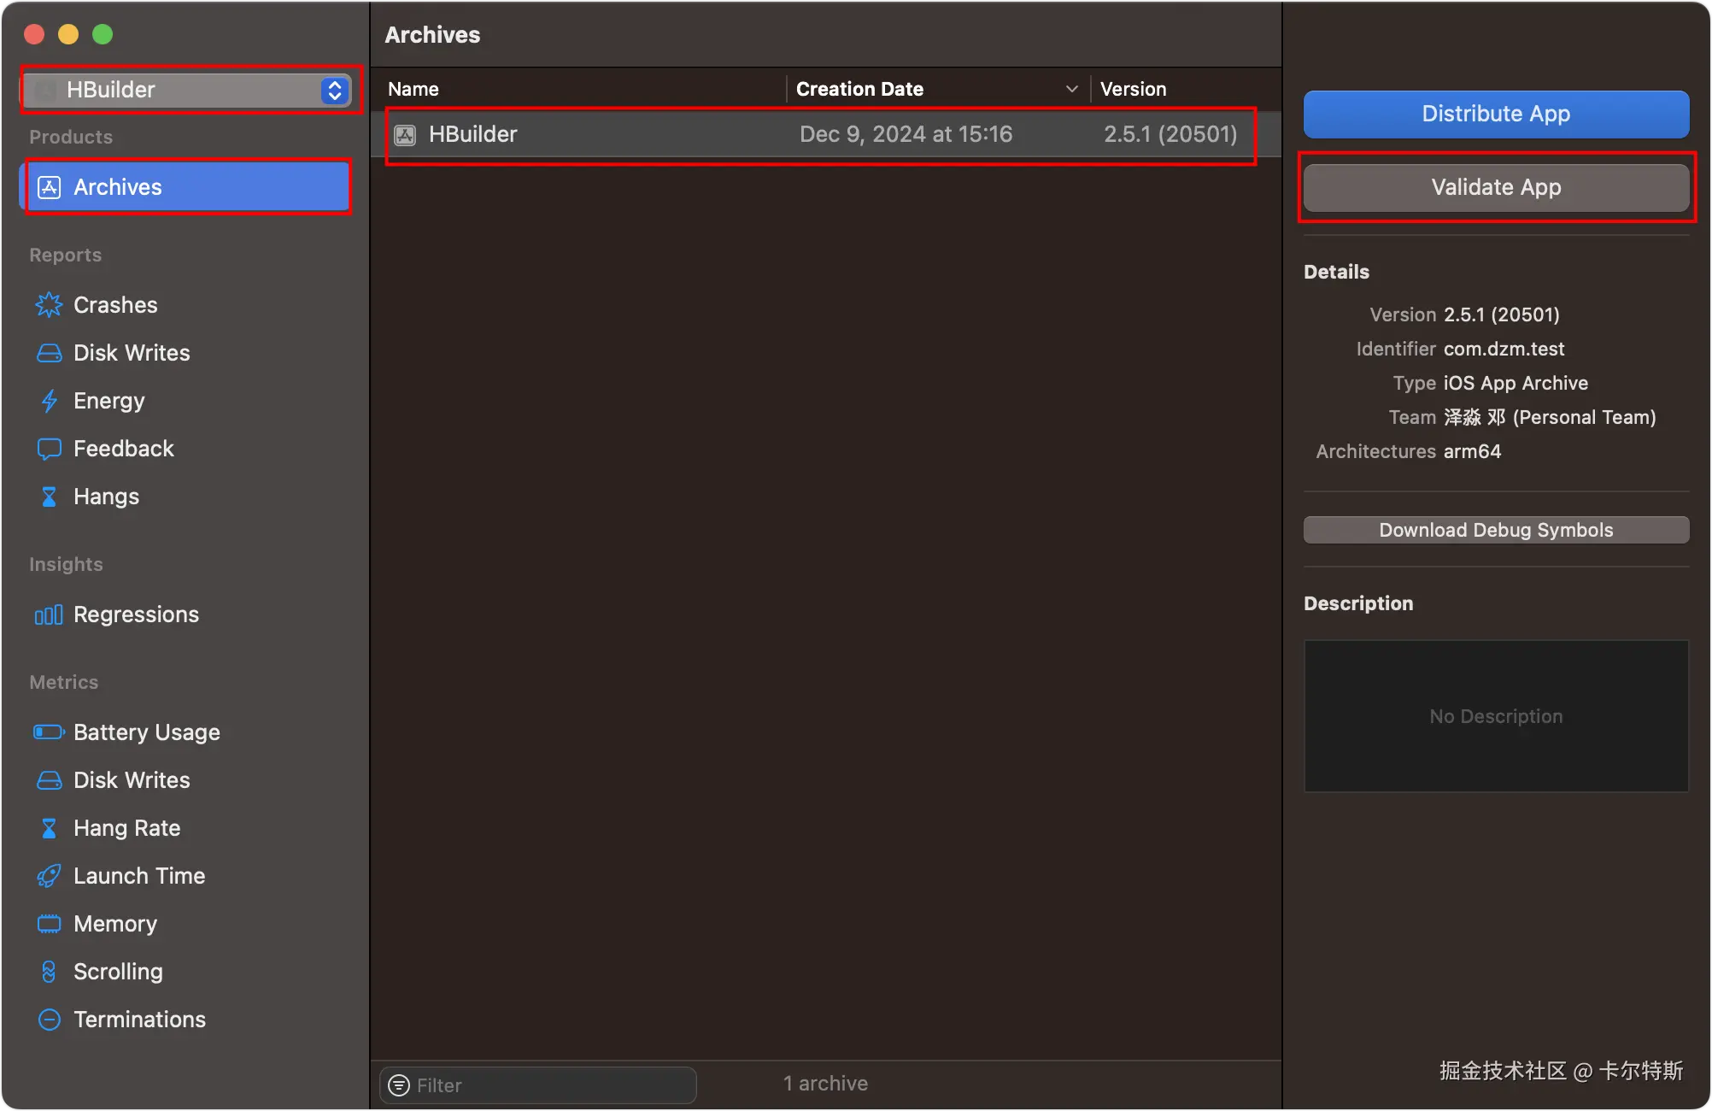Screen dimensions: 1712x1111
Task: Select the Hangs hourglass icon
Action: coord(49,497)
